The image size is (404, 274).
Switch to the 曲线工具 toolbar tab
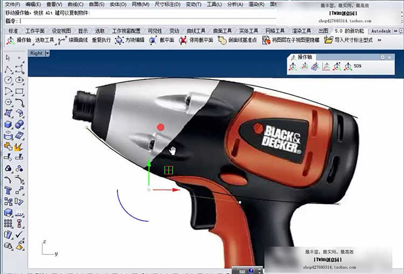point(196,31)
